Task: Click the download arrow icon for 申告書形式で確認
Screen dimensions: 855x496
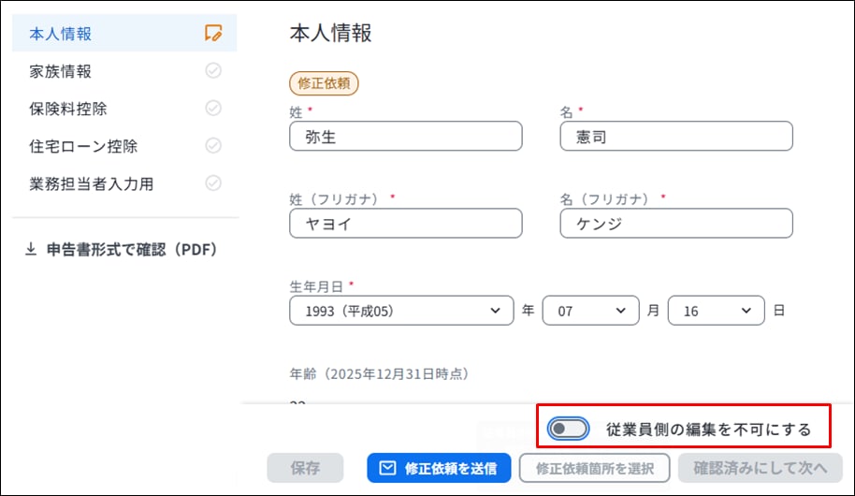Action: click(31, 250)
